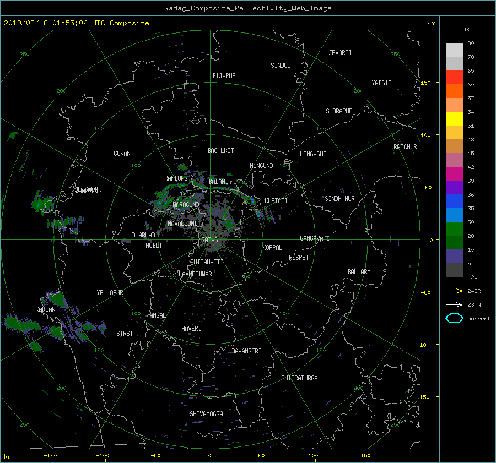The width and height of the screenshot is (496, 463).
Task: Click the km unit label beside the timestamp
Action: click(431, 23)
